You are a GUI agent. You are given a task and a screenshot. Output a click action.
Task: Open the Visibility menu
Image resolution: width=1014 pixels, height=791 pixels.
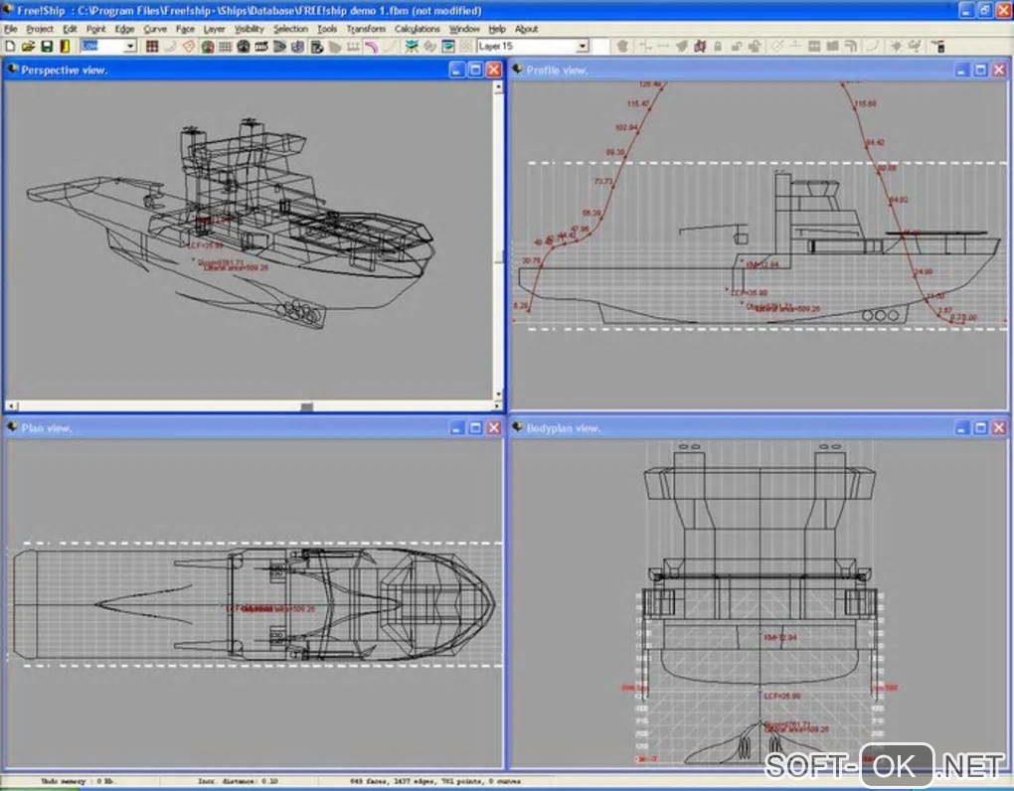pos(249,29)
